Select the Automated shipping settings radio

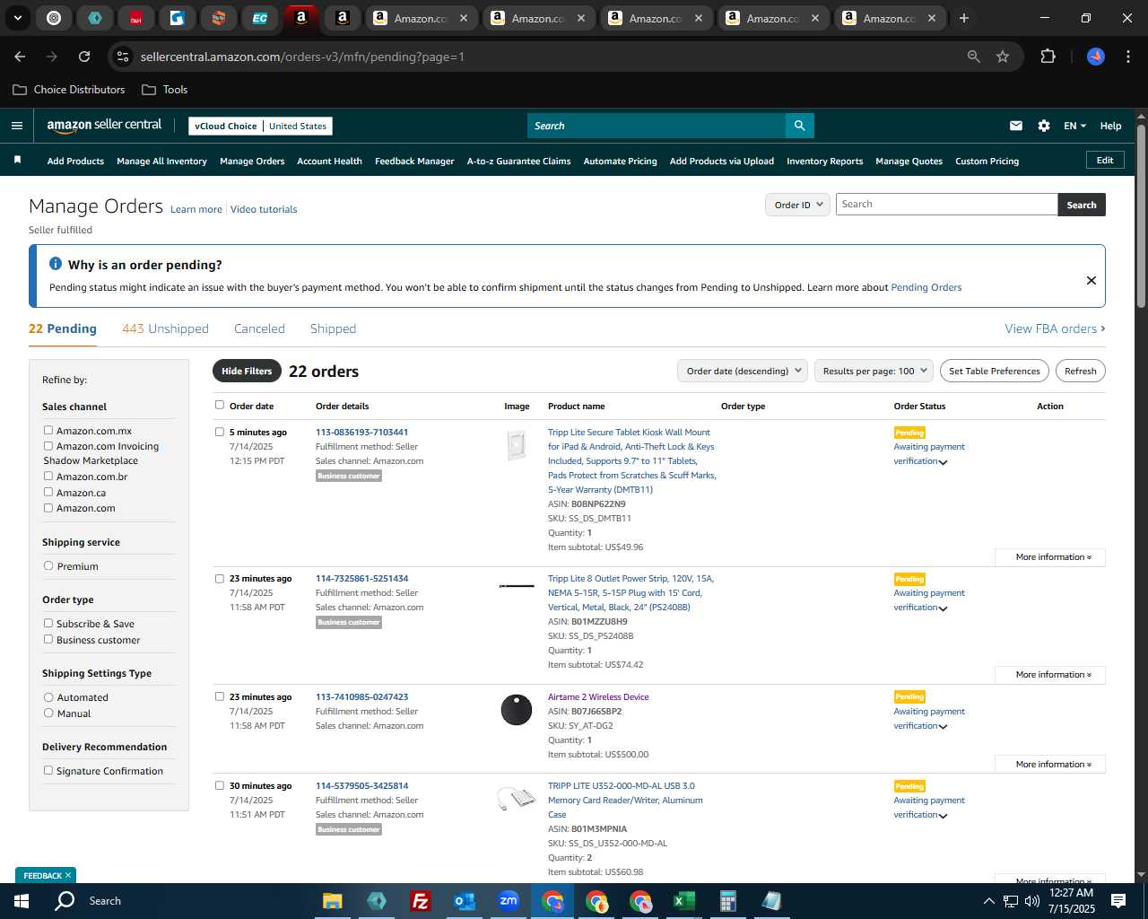(48, 696)
